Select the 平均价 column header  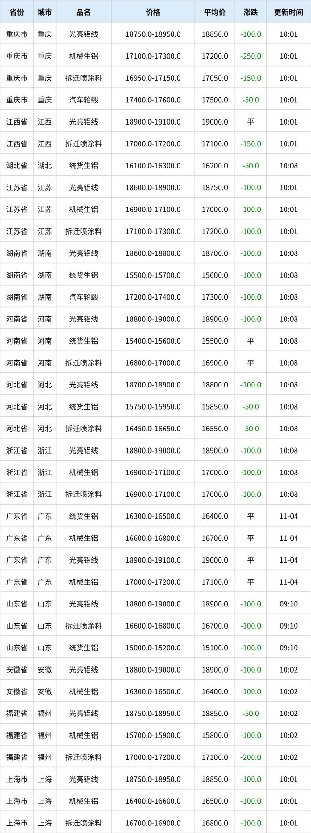click(214, 12)
